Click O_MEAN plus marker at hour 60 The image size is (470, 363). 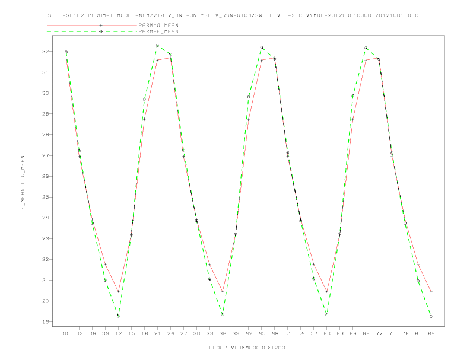pyautogui.click(x=327, y=291)
